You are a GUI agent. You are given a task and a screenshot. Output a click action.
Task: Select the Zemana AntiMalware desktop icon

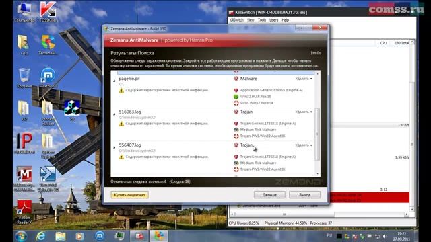click(x=48, y=45)
